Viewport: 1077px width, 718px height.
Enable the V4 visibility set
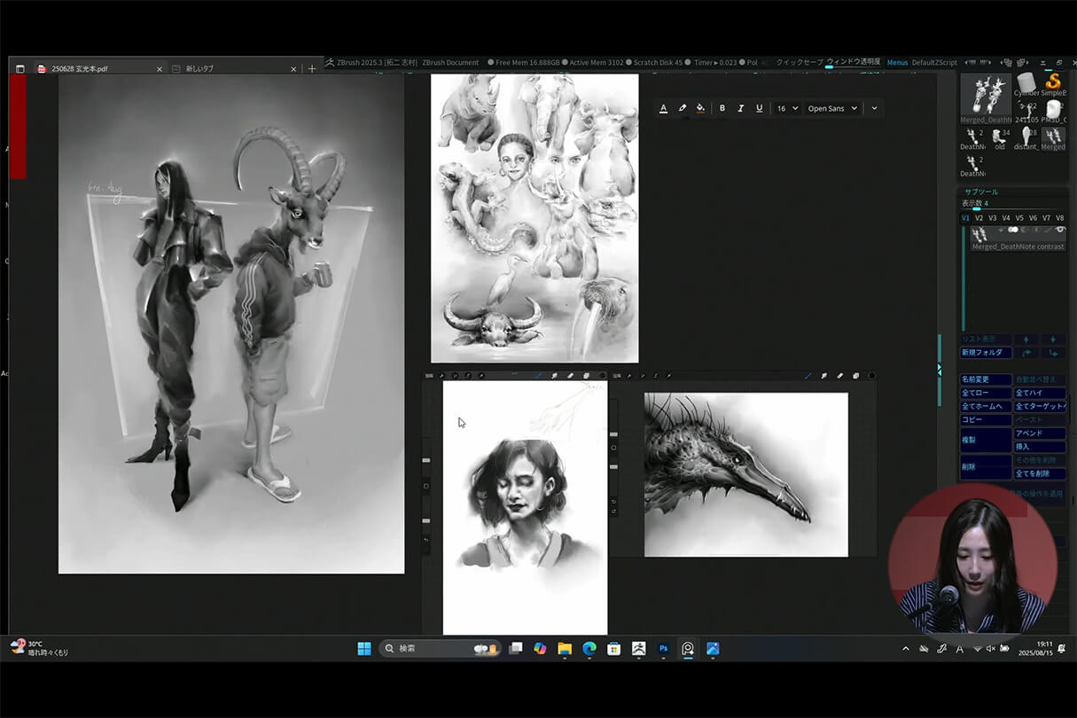pyautogui.click(x=1006, y=217)
